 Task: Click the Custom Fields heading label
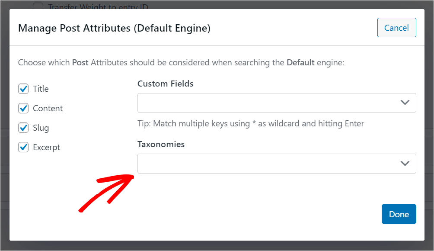click(165, 84)
